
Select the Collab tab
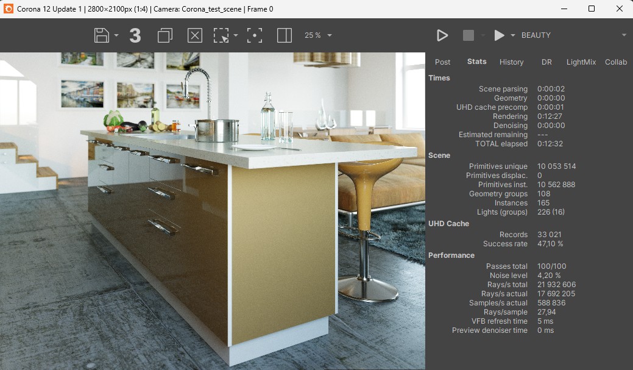(x=616, y=62)
